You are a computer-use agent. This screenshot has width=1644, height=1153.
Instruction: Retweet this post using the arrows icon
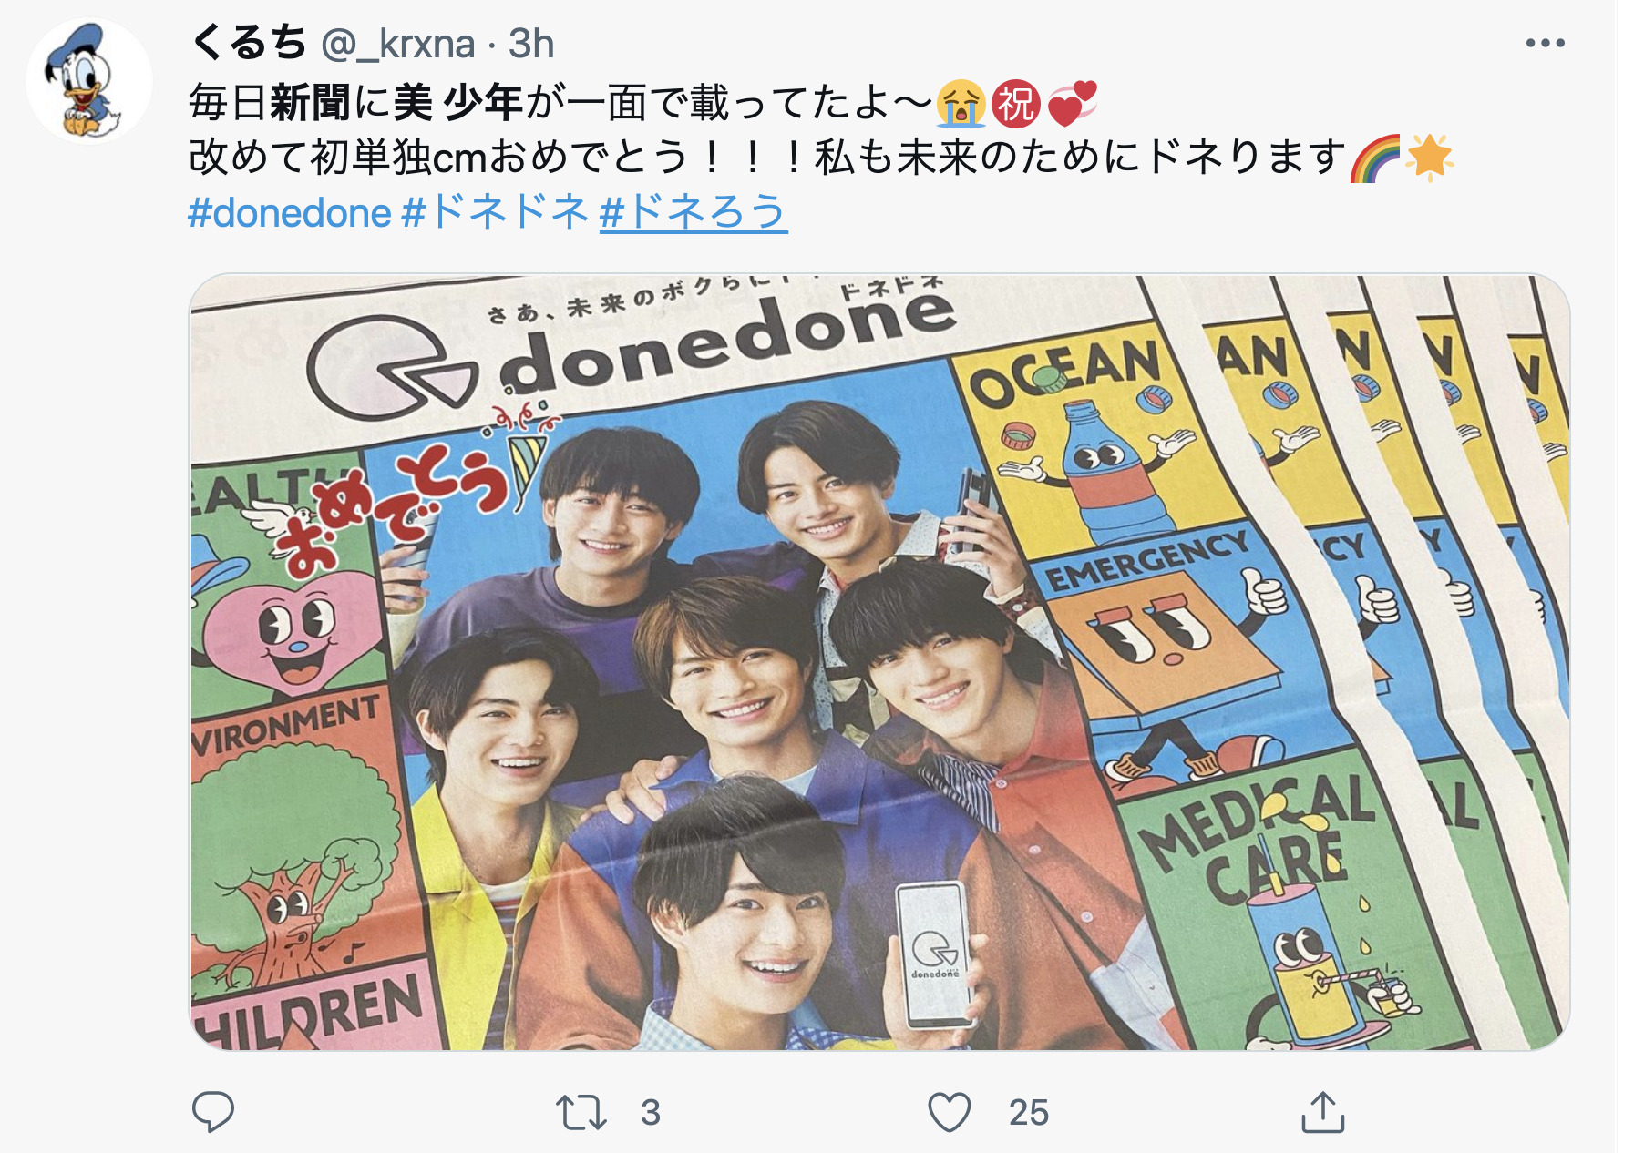(x=581, y=1113)
